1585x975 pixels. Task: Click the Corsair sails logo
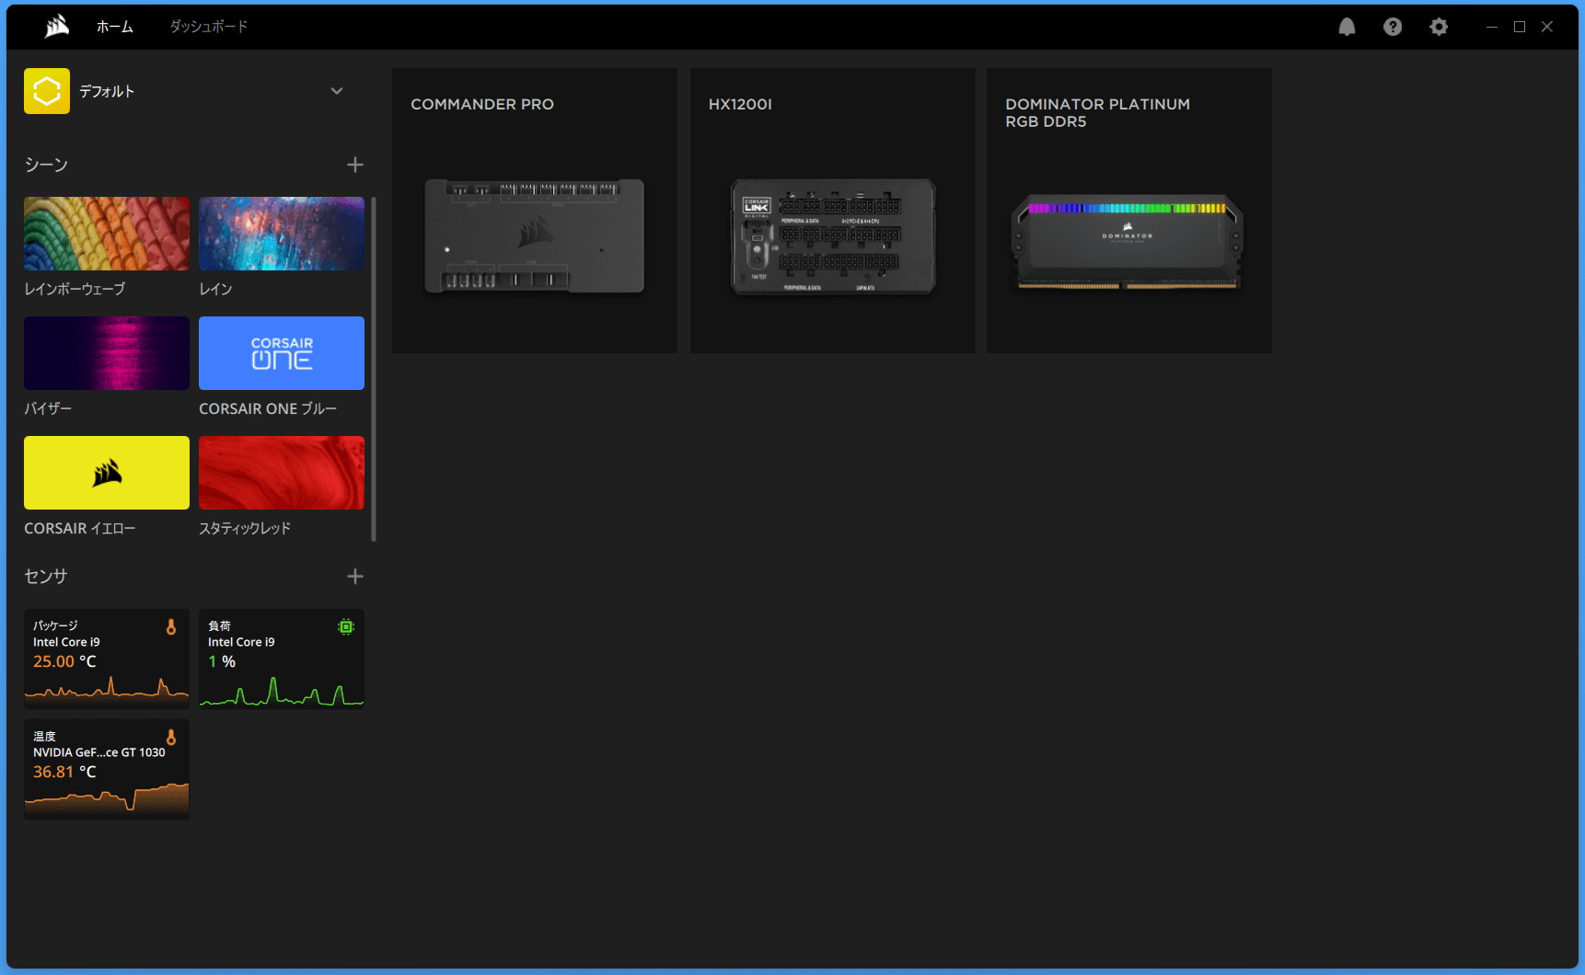[x=57, y=27]
